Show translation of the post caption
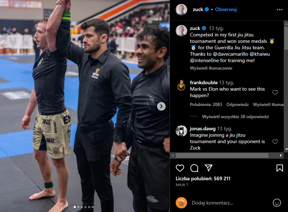 [211, 68]
